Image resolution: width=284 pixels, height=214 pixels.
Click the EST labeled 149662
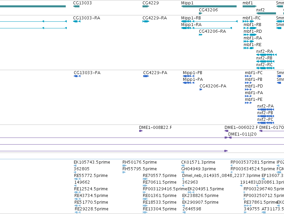75,186
